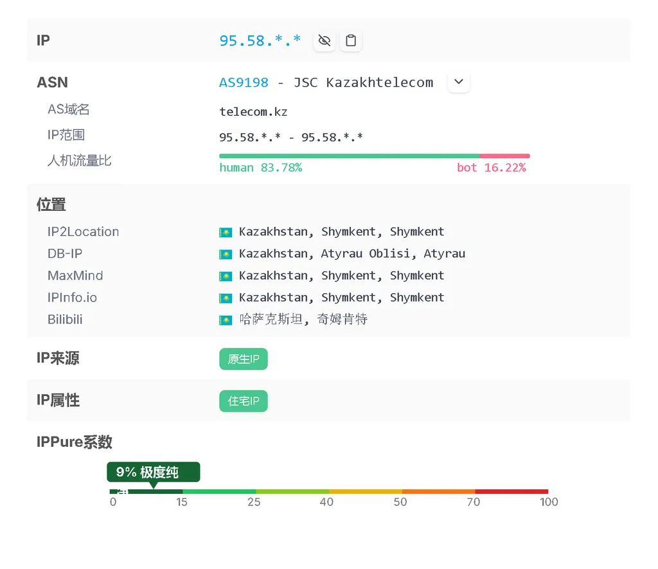Open the AS9198 ASN link
This screenshot has width=658, height=569.
pyautogui.click(x=244, y=82)
